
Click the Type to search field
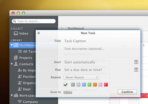point(34,21)
